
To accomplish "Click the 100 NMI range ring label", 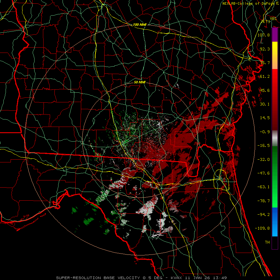I will (x=140, y=25).
